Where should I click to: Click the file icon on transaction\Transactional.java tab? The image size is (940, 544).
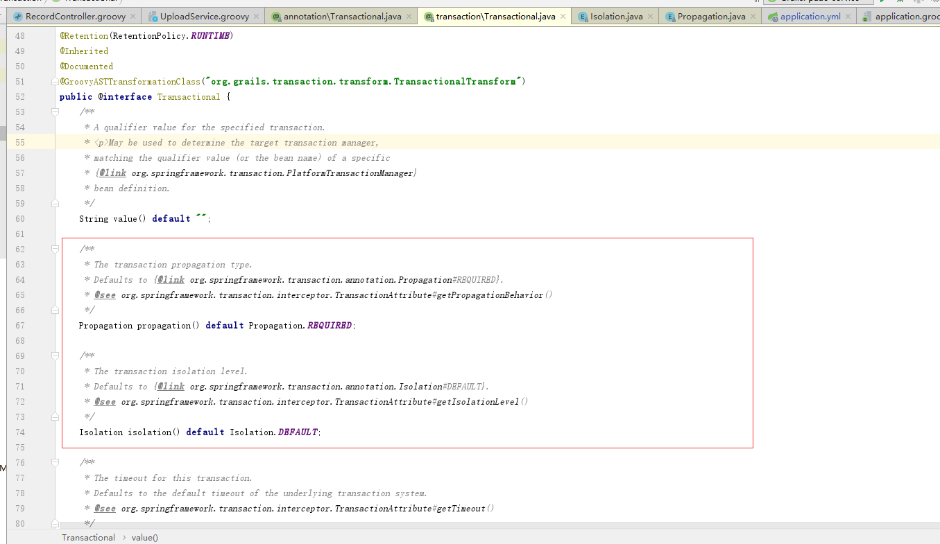pos(429,16)
